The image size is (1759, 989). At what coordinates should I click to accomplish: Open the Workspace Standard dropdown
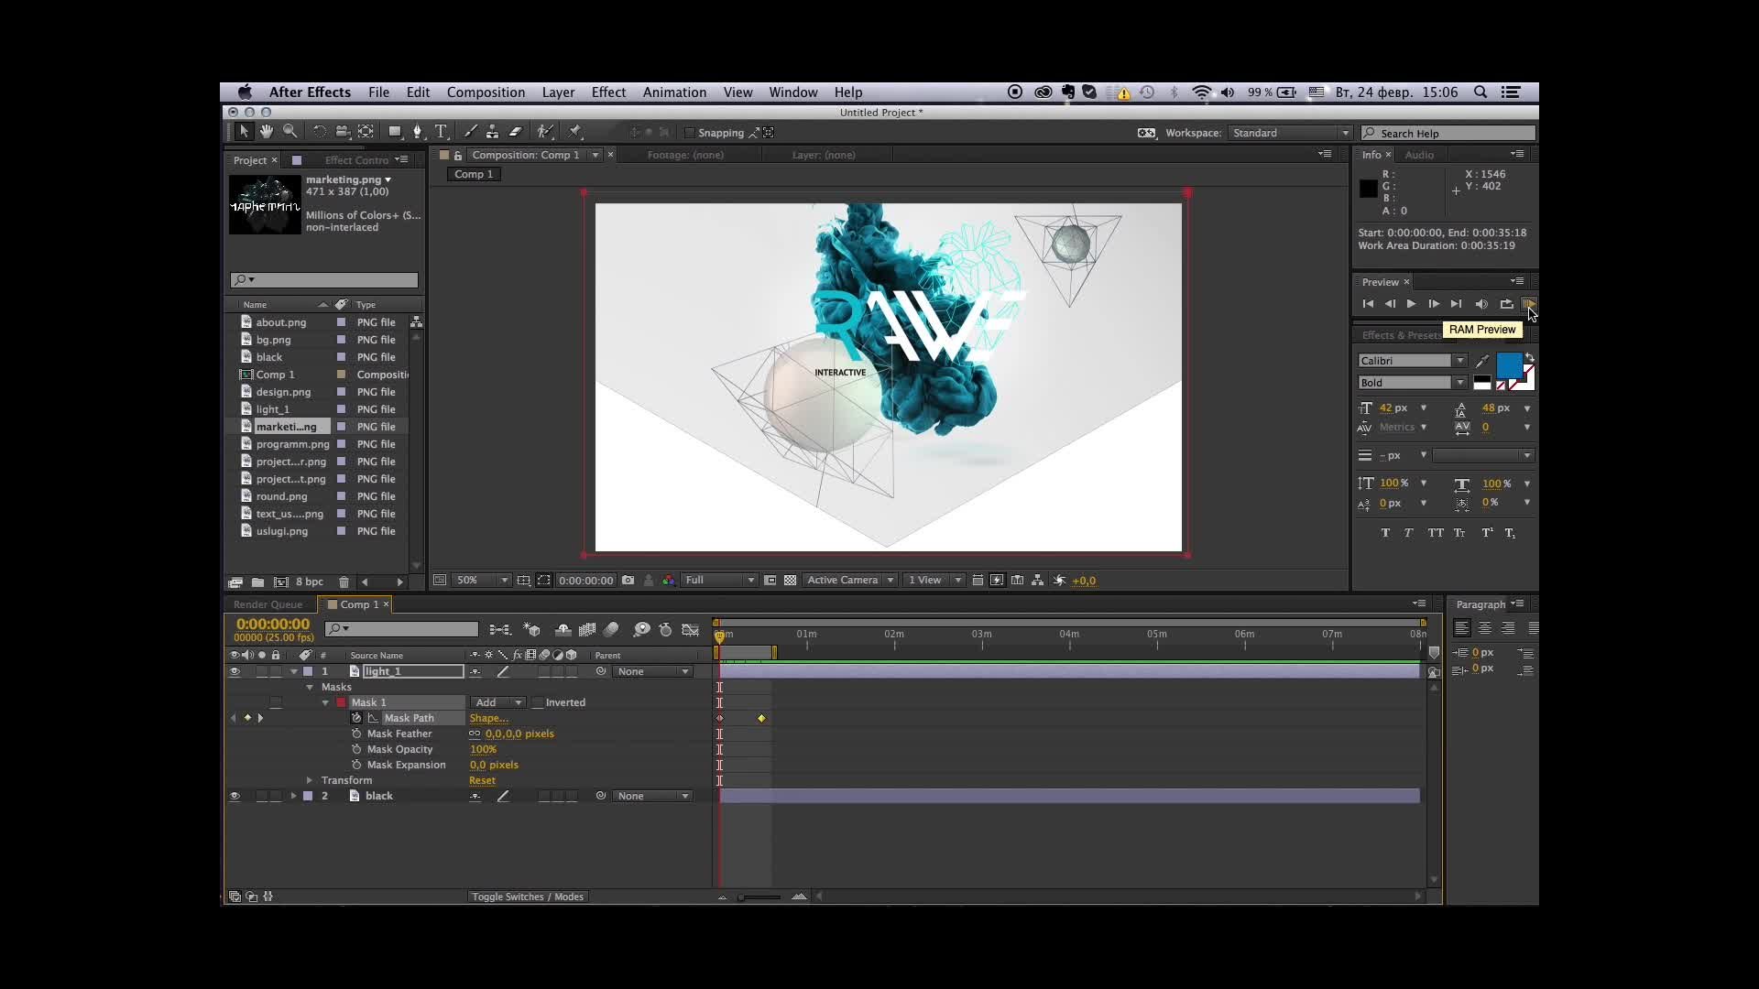(1290, 133)
